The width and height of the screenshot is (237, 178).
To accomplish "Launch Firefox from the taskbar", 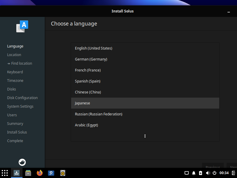I will (x=40, y=173).
